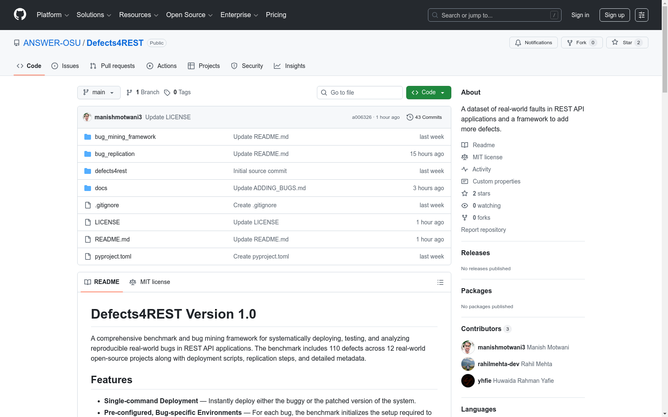Click the Search or jump to field
This screenshot has width=668, height=417.
coord(495,15)
